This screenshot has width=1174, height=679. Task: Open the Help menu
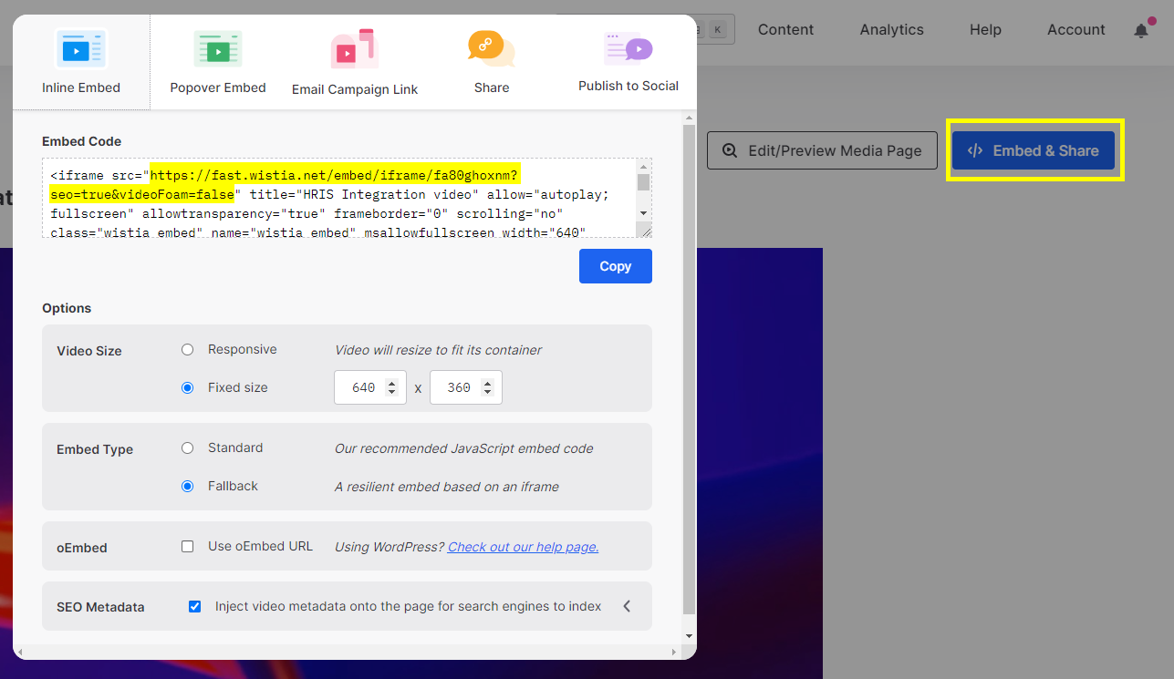coord(985,29)
